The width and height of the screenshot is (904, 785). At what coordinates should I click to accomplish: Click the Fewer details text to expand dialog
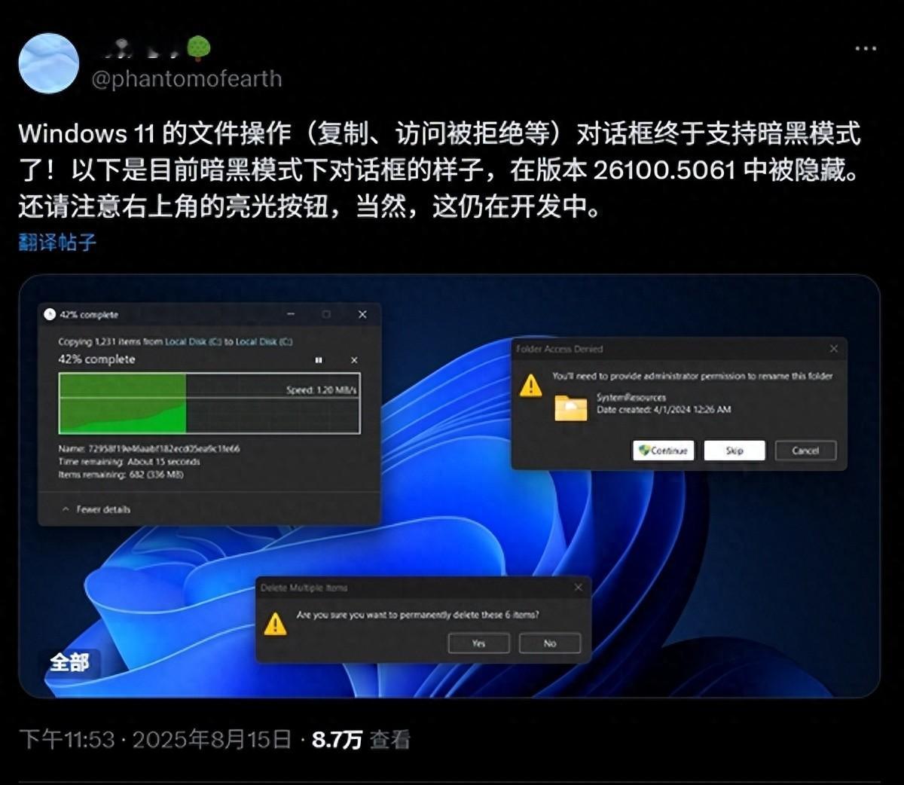(x=102, y=510)
